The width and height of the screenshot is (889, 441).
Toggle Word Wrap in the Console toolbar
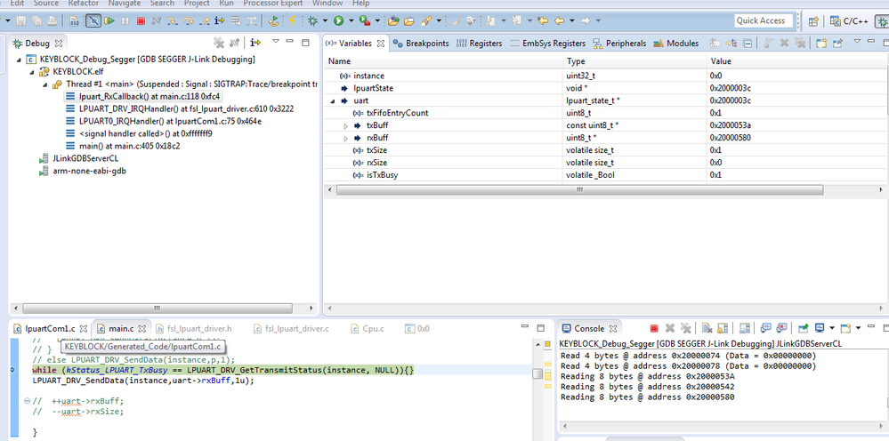745,328
